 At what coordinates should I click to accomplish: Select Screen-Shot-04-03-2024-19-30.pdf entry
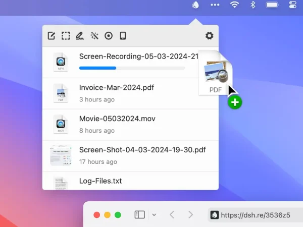pyautogui.click(x=130, y=156)
